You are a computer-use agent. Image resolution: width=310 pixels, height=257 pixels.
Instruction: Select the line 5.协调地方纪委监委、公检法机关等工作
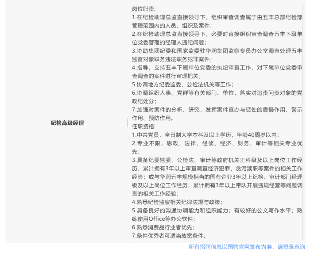[182, 84]
